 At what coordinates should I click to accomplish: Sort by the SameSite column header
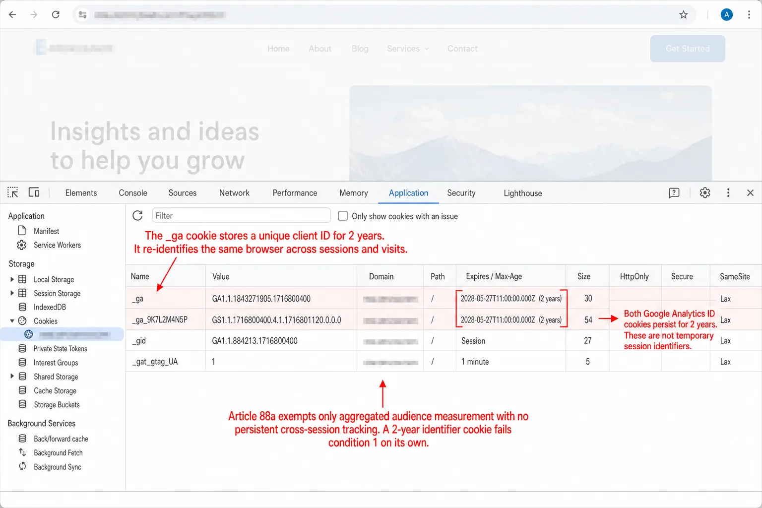(736, 276)
